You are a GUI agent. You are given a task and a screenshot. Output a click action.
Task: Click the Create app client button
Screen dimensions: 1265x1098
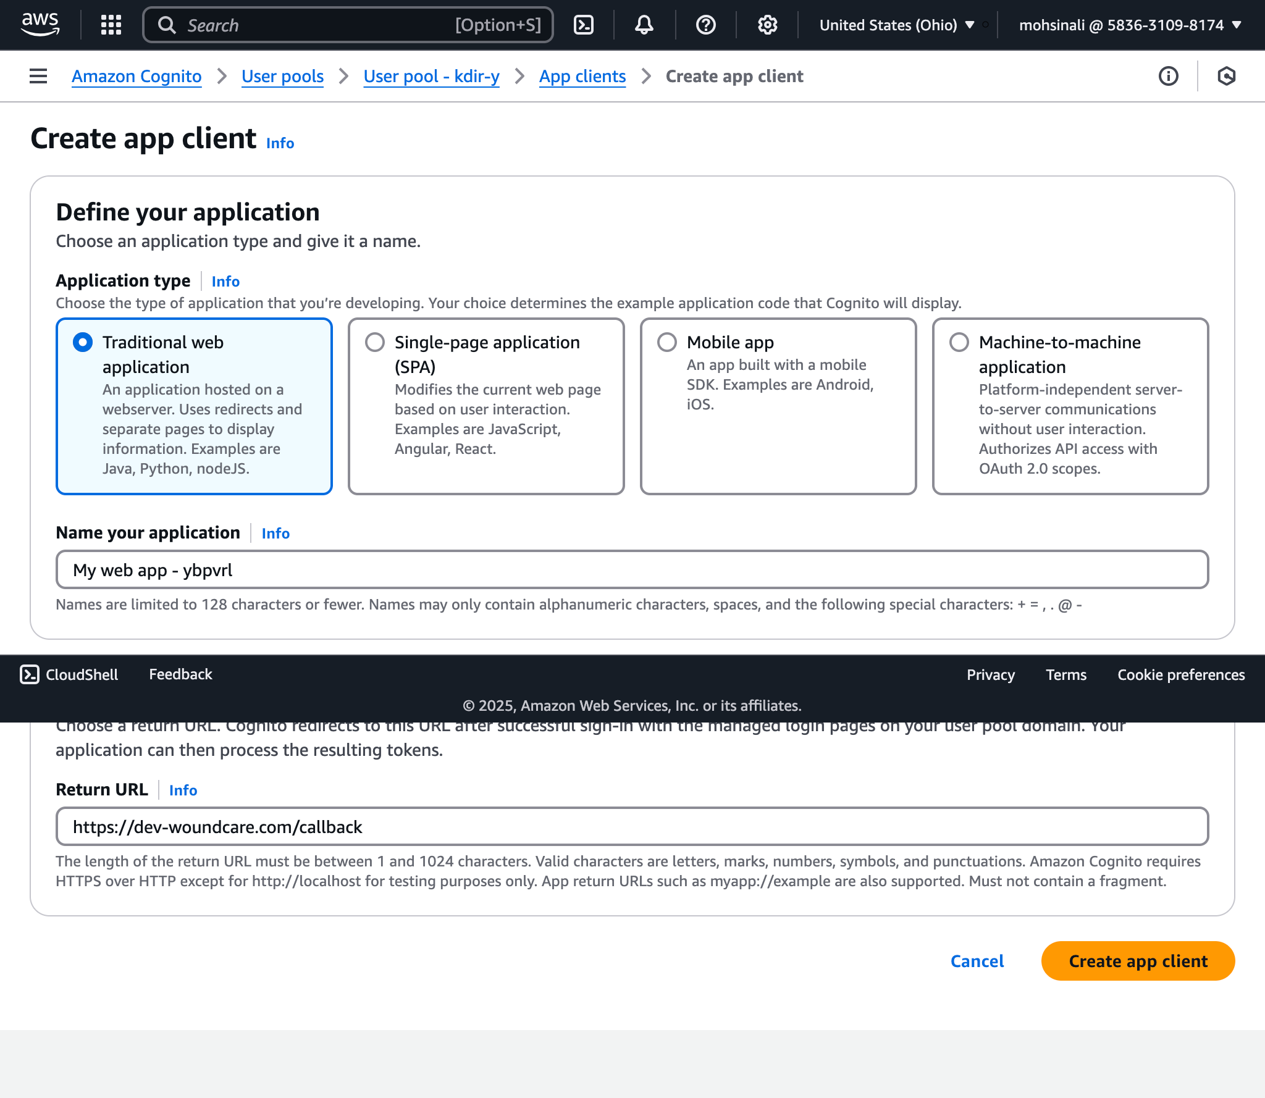pos(1137,961)
